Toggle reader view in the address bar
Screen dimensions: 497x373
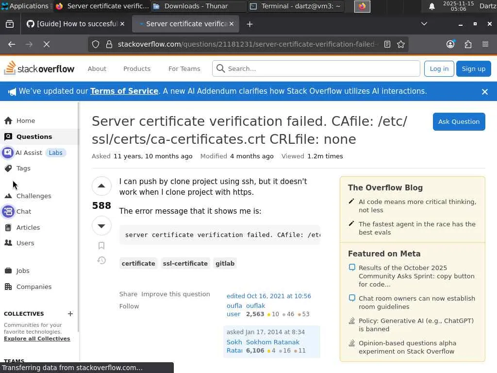coord(387,44)
